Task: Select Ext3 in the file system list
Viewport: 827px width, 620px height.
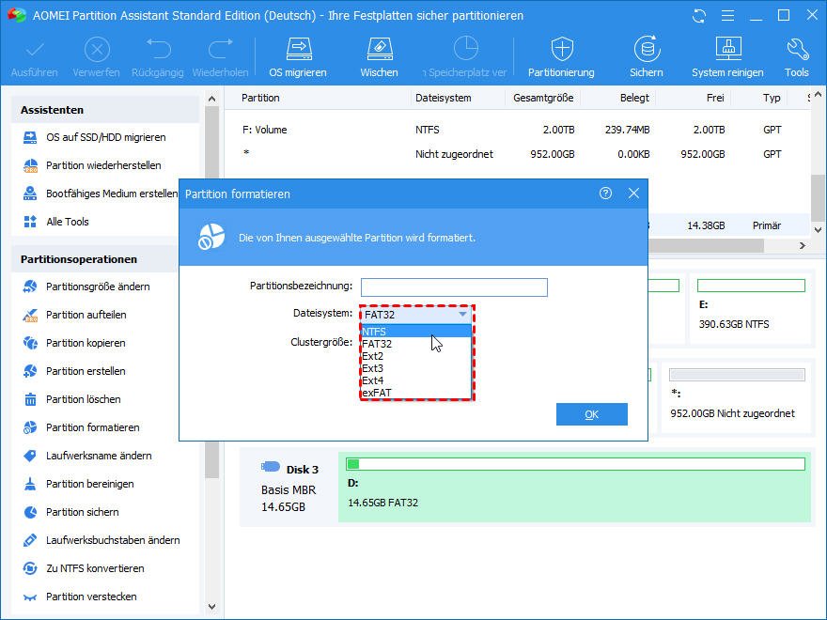Action: [416, 368]
